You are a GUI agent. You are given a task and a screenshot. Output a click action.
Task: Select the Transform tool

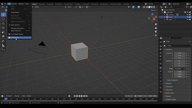coord(3,36)
